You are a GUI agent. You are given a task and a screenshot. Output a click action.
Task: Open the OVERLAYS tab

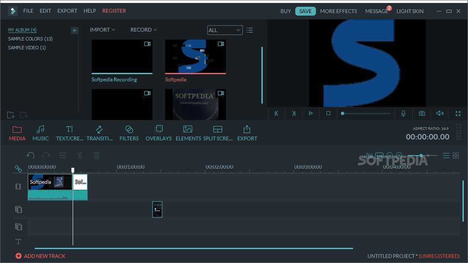[158, 133]
